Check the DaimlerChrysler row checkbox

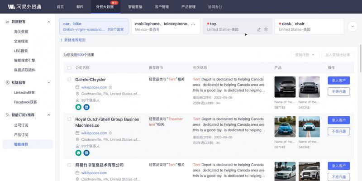point(69,80)
